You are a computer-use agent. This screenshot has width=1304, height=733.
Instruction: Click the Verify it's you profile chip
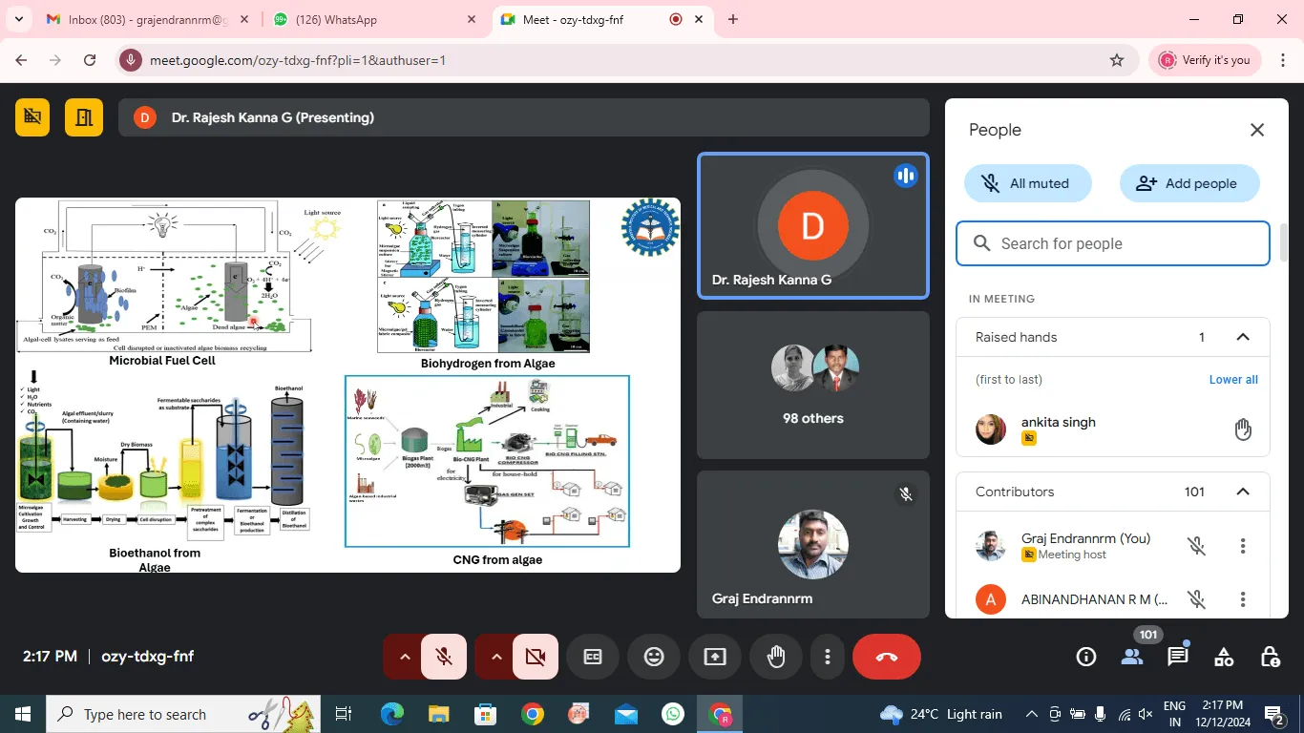[1205, 60]
